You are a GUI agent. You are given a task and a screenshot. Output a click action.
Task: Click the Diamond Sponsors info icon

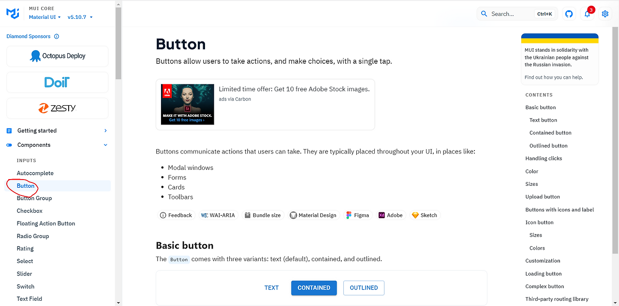(57, 36)
